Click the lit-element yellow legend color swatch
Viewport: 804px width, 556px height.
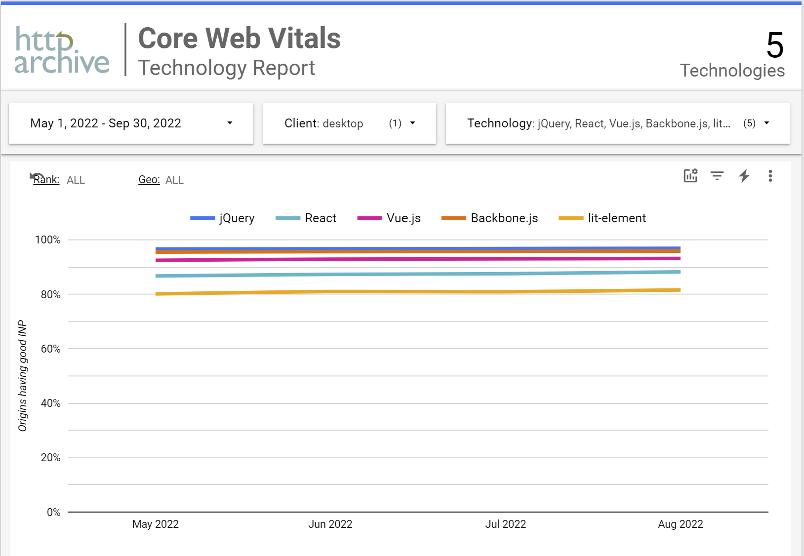coord(571,218)
